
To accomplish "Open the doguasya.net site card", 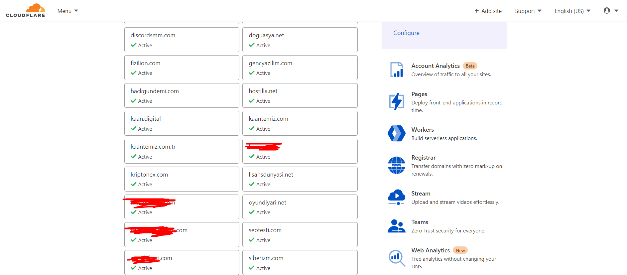I will [300, 40].
